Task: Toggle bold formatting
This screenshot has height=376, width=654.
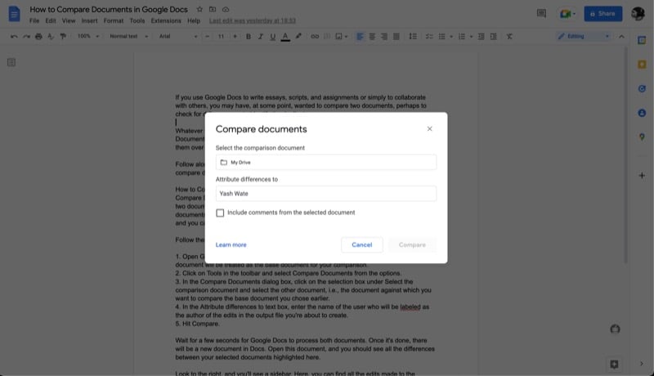Action: (249, 36)
